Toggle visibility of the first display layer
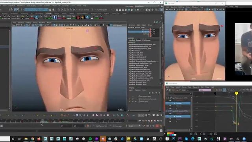 coord(130,96)
